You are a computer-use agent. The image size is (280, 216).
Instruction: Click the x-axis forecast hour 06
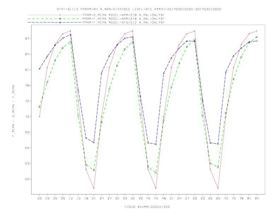[55, 198]
